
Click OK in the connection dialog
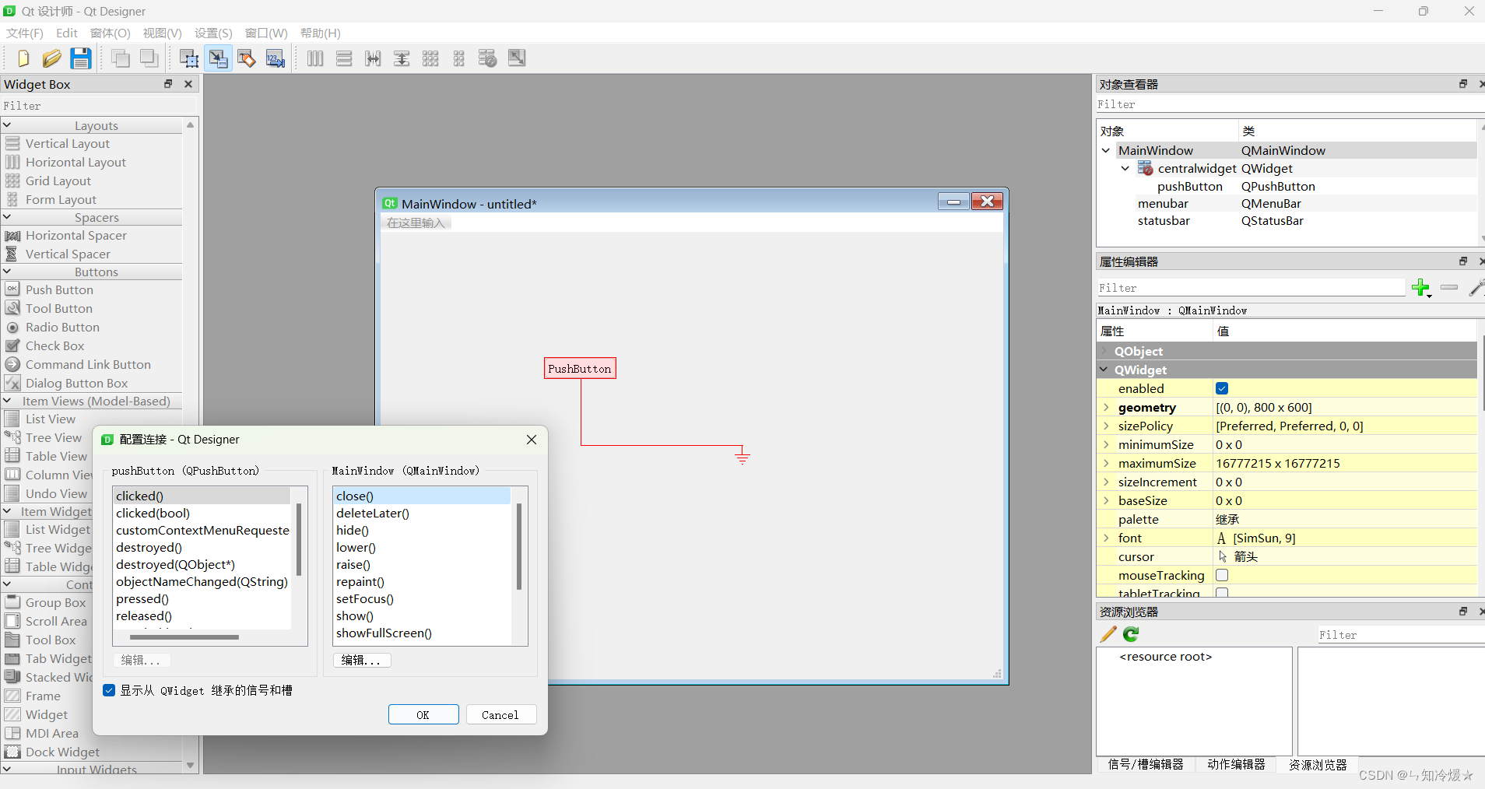(423, 714)
